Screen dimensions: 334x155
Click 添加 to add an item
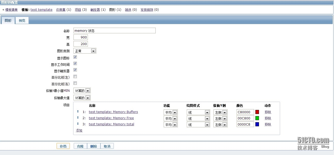[x=79, y=130]
